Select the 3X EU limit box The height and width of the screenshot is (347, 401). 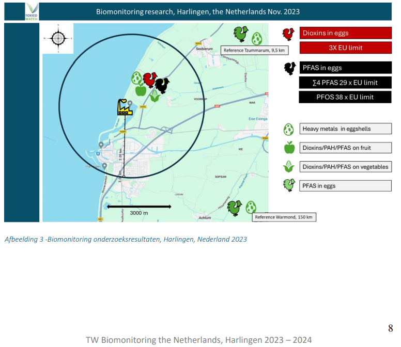(346, 48)
